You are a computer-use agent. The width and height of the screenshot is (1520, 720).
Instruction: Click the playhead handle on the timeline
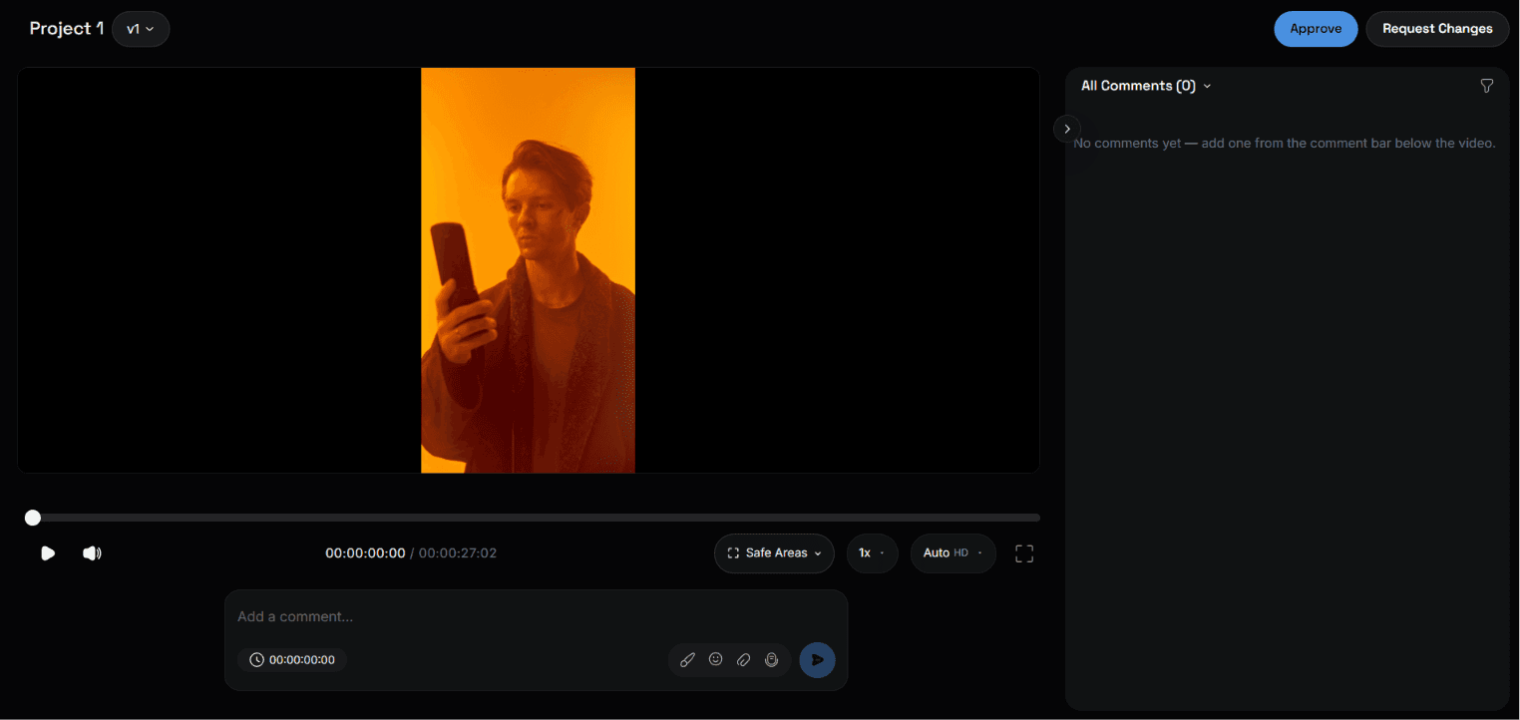[x=33, y=518]
